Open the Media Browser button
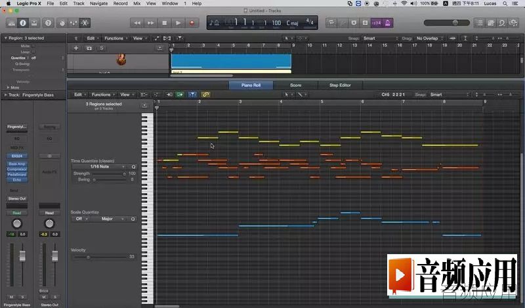Screen dimensions: 525x308 [513, 23]
